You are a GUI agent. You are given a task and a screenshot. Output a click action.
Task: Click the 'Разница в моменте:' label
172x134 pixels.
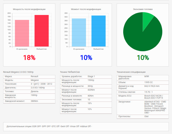72,96
